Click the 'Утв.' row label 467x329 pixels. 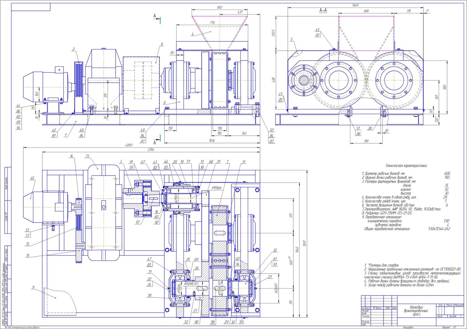click(x=364, y=324)
